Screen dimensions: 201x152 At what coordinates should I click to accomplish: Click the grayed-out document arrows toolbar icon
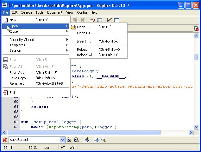(x=75, y=20)
